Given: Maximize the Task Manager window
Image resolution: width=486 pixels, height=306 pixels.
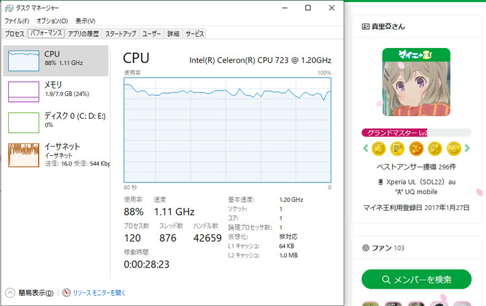Looking at the screenshot, I should tap(308, 7).
